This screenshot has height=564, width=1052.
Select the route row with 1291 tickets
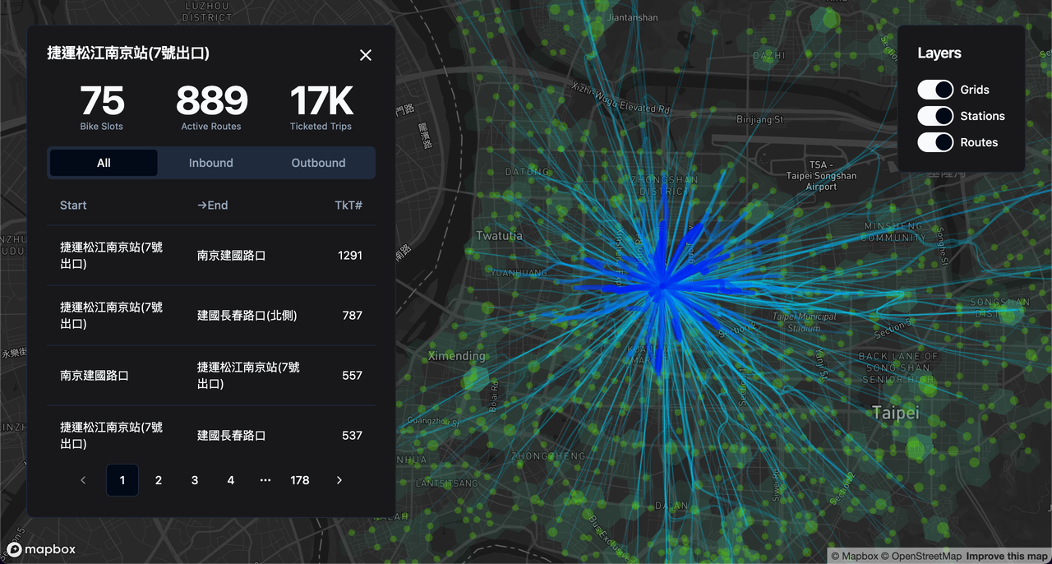pyautogui.click(x=211, y=256)
